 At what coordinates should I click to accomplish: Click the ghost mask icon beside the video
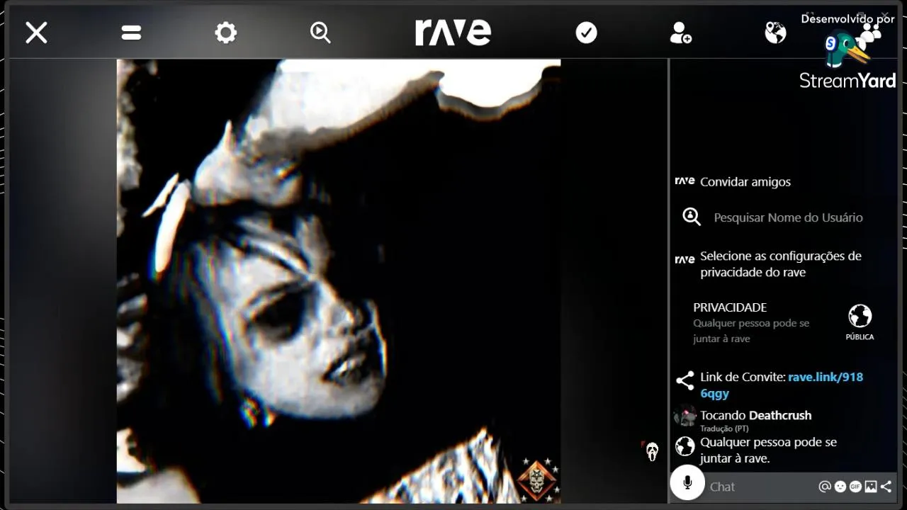(x=652, y=451)
